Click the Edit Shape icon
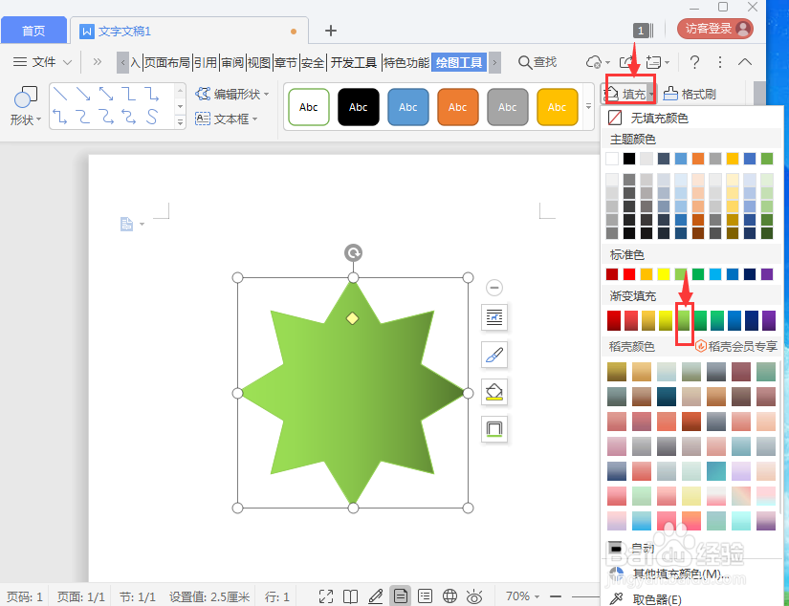The width and height of the screenshot is (789, 606). point(203,94)
